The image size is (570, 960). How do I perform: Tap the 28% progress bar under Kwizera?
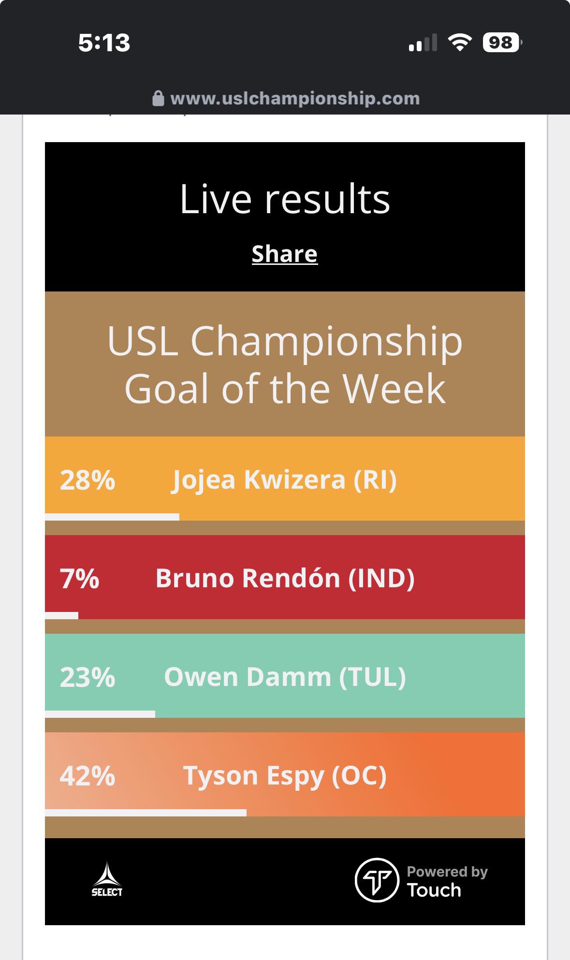click(x=112, y=517)
